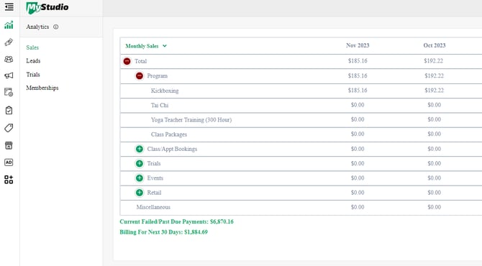Select the Sales menu item
This screenshot has width=482, height=266.
pyautogui.click(x=32, y=47)
